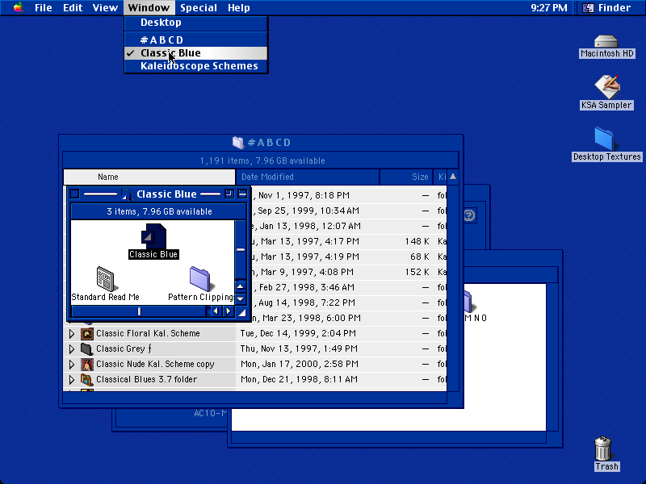Click the vertical scroll thumb in Classic Blue window
Viewport: 646px width, 484px height.
click(x=241, y=249)
